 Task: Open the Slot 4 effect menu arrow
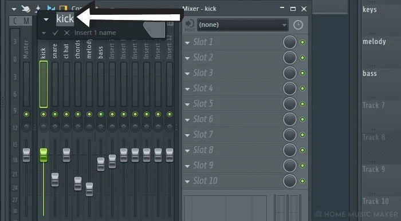(187, 89)
